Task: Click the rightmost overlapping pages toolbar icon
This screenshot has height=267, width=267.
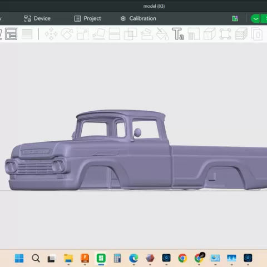Action: coord(257,34)
